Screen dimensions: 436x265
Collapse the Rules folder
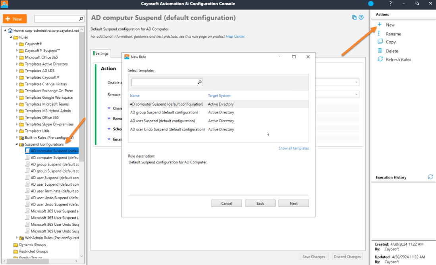11,37
